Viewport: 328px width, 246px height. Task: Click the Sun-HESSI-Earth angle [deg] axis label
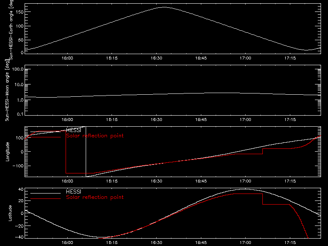11,30
